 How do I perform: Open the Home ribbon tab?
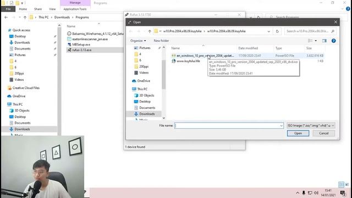point(23,9)
